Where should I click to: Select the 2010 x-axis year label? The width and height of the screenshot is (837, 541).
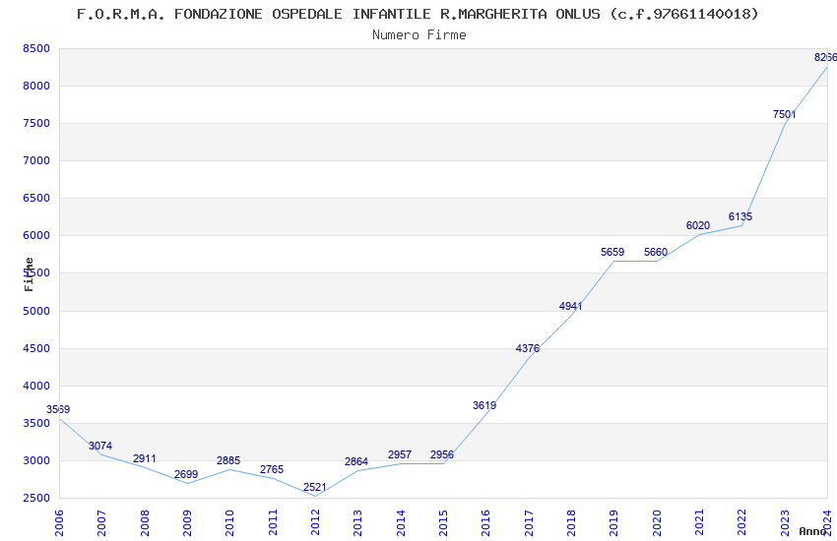tap(229, 522)
